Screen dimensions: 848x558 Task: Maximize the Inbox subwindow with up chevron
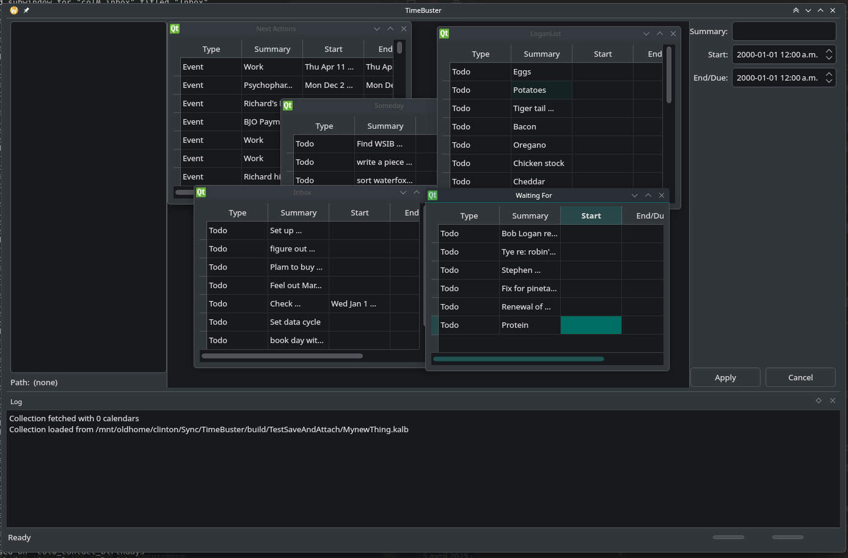pos(417,192)
